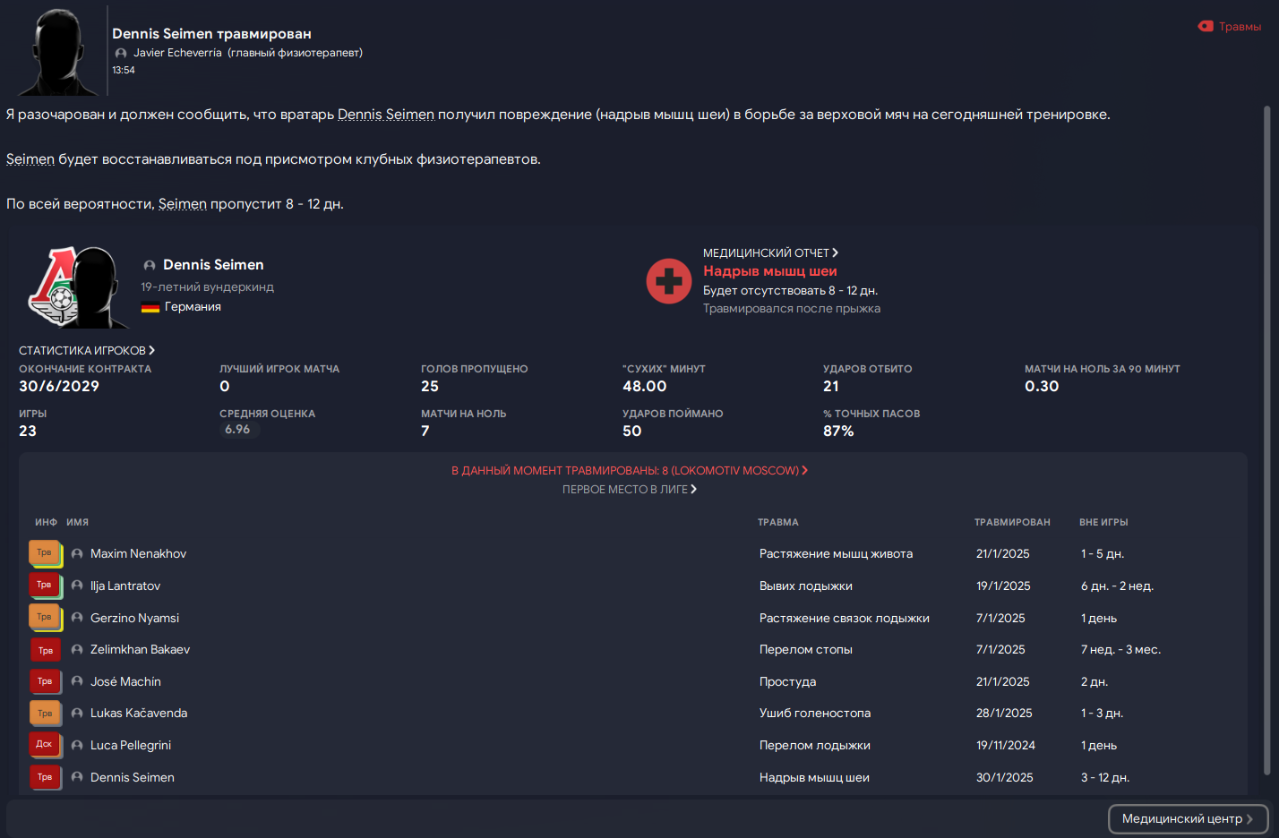
Task: Click person icon beside José Machín
Action: click(x=77, y=682)
